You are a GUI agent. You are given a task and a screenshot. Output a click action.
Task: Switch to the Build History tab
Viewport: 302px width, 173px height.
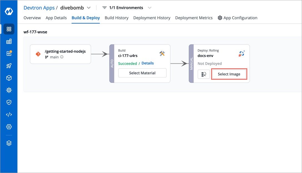(x=116, y=18)
